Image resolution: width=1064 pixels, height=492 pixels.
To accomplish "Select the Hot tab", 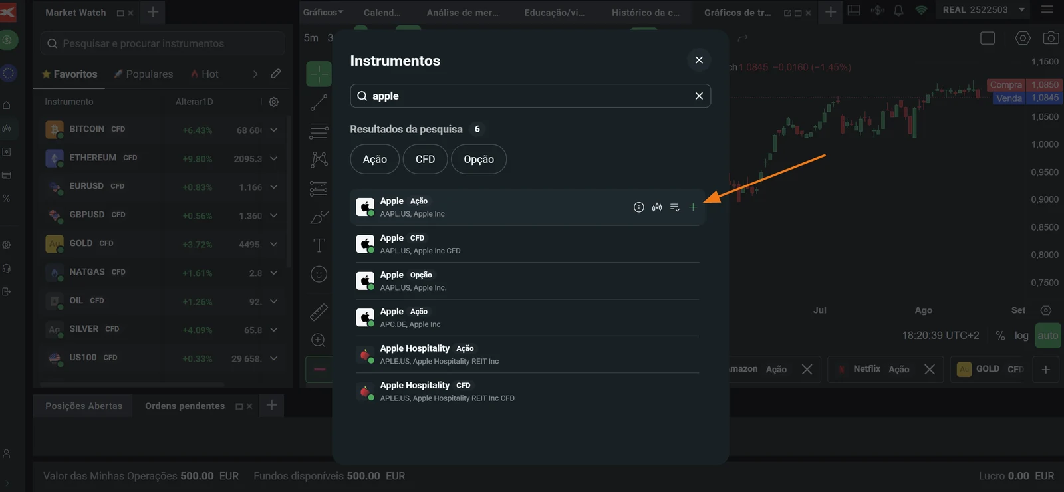I will [x=204, y=74].
